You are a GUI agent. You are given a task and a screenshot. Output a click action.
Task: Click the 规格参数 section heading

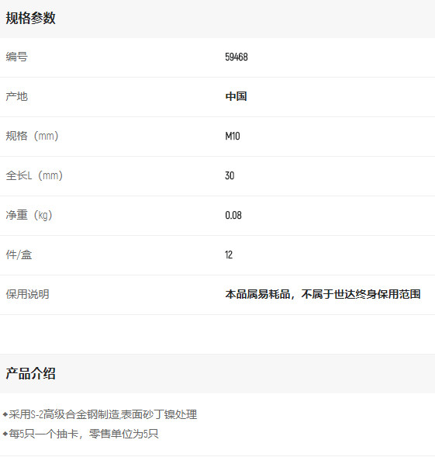30,18
